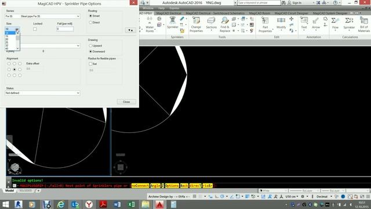Open the Decimal units dropdown in the status bar
Screen dimensions: 371x209
click(x=324, y=196)
